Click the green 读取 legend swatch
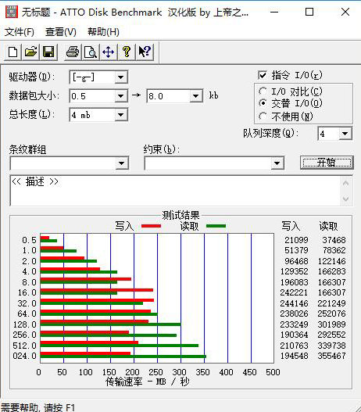This screenshot has width=361, height=412. pos(216,226)
